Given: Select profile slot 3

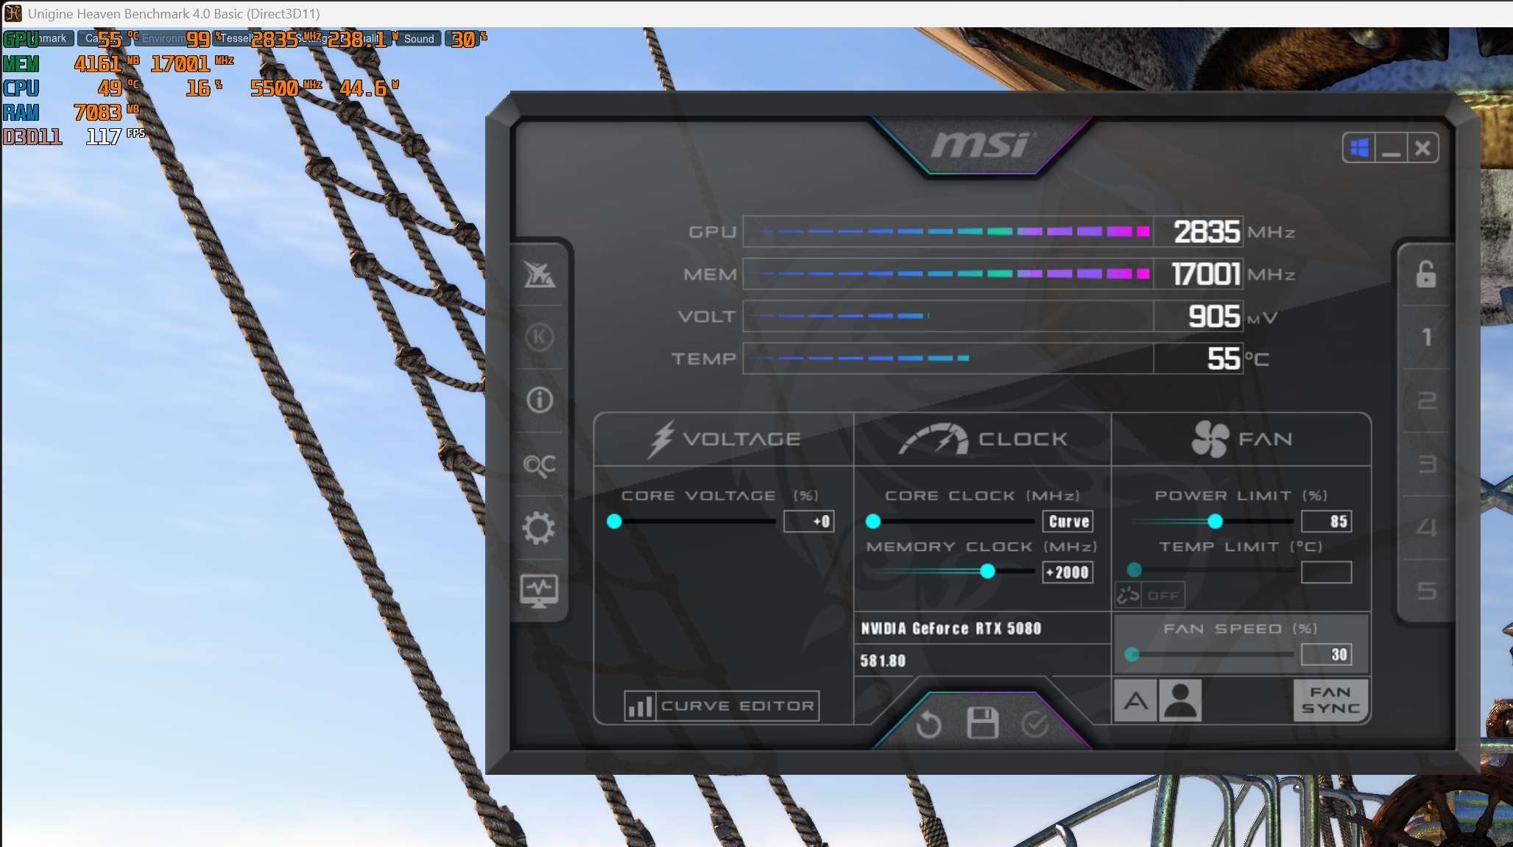Looking at the screenshot, I should [1426, 464].
